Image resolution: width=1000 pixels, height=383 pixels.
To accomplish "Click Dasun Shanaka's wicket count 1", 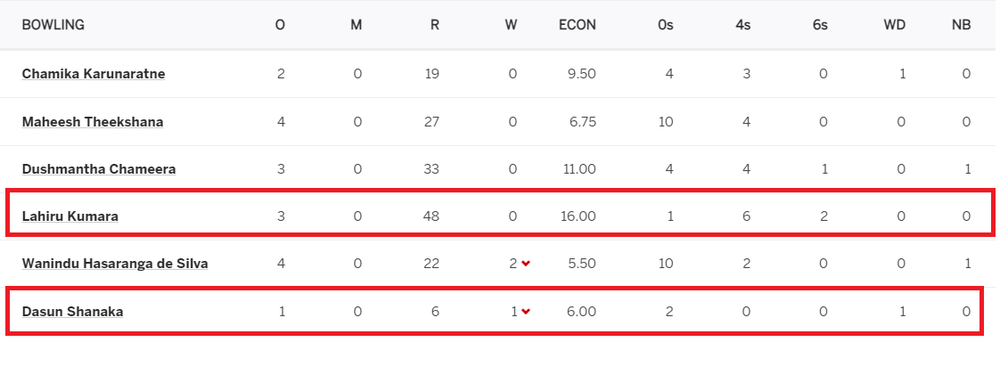I will (x=513, y=312).
